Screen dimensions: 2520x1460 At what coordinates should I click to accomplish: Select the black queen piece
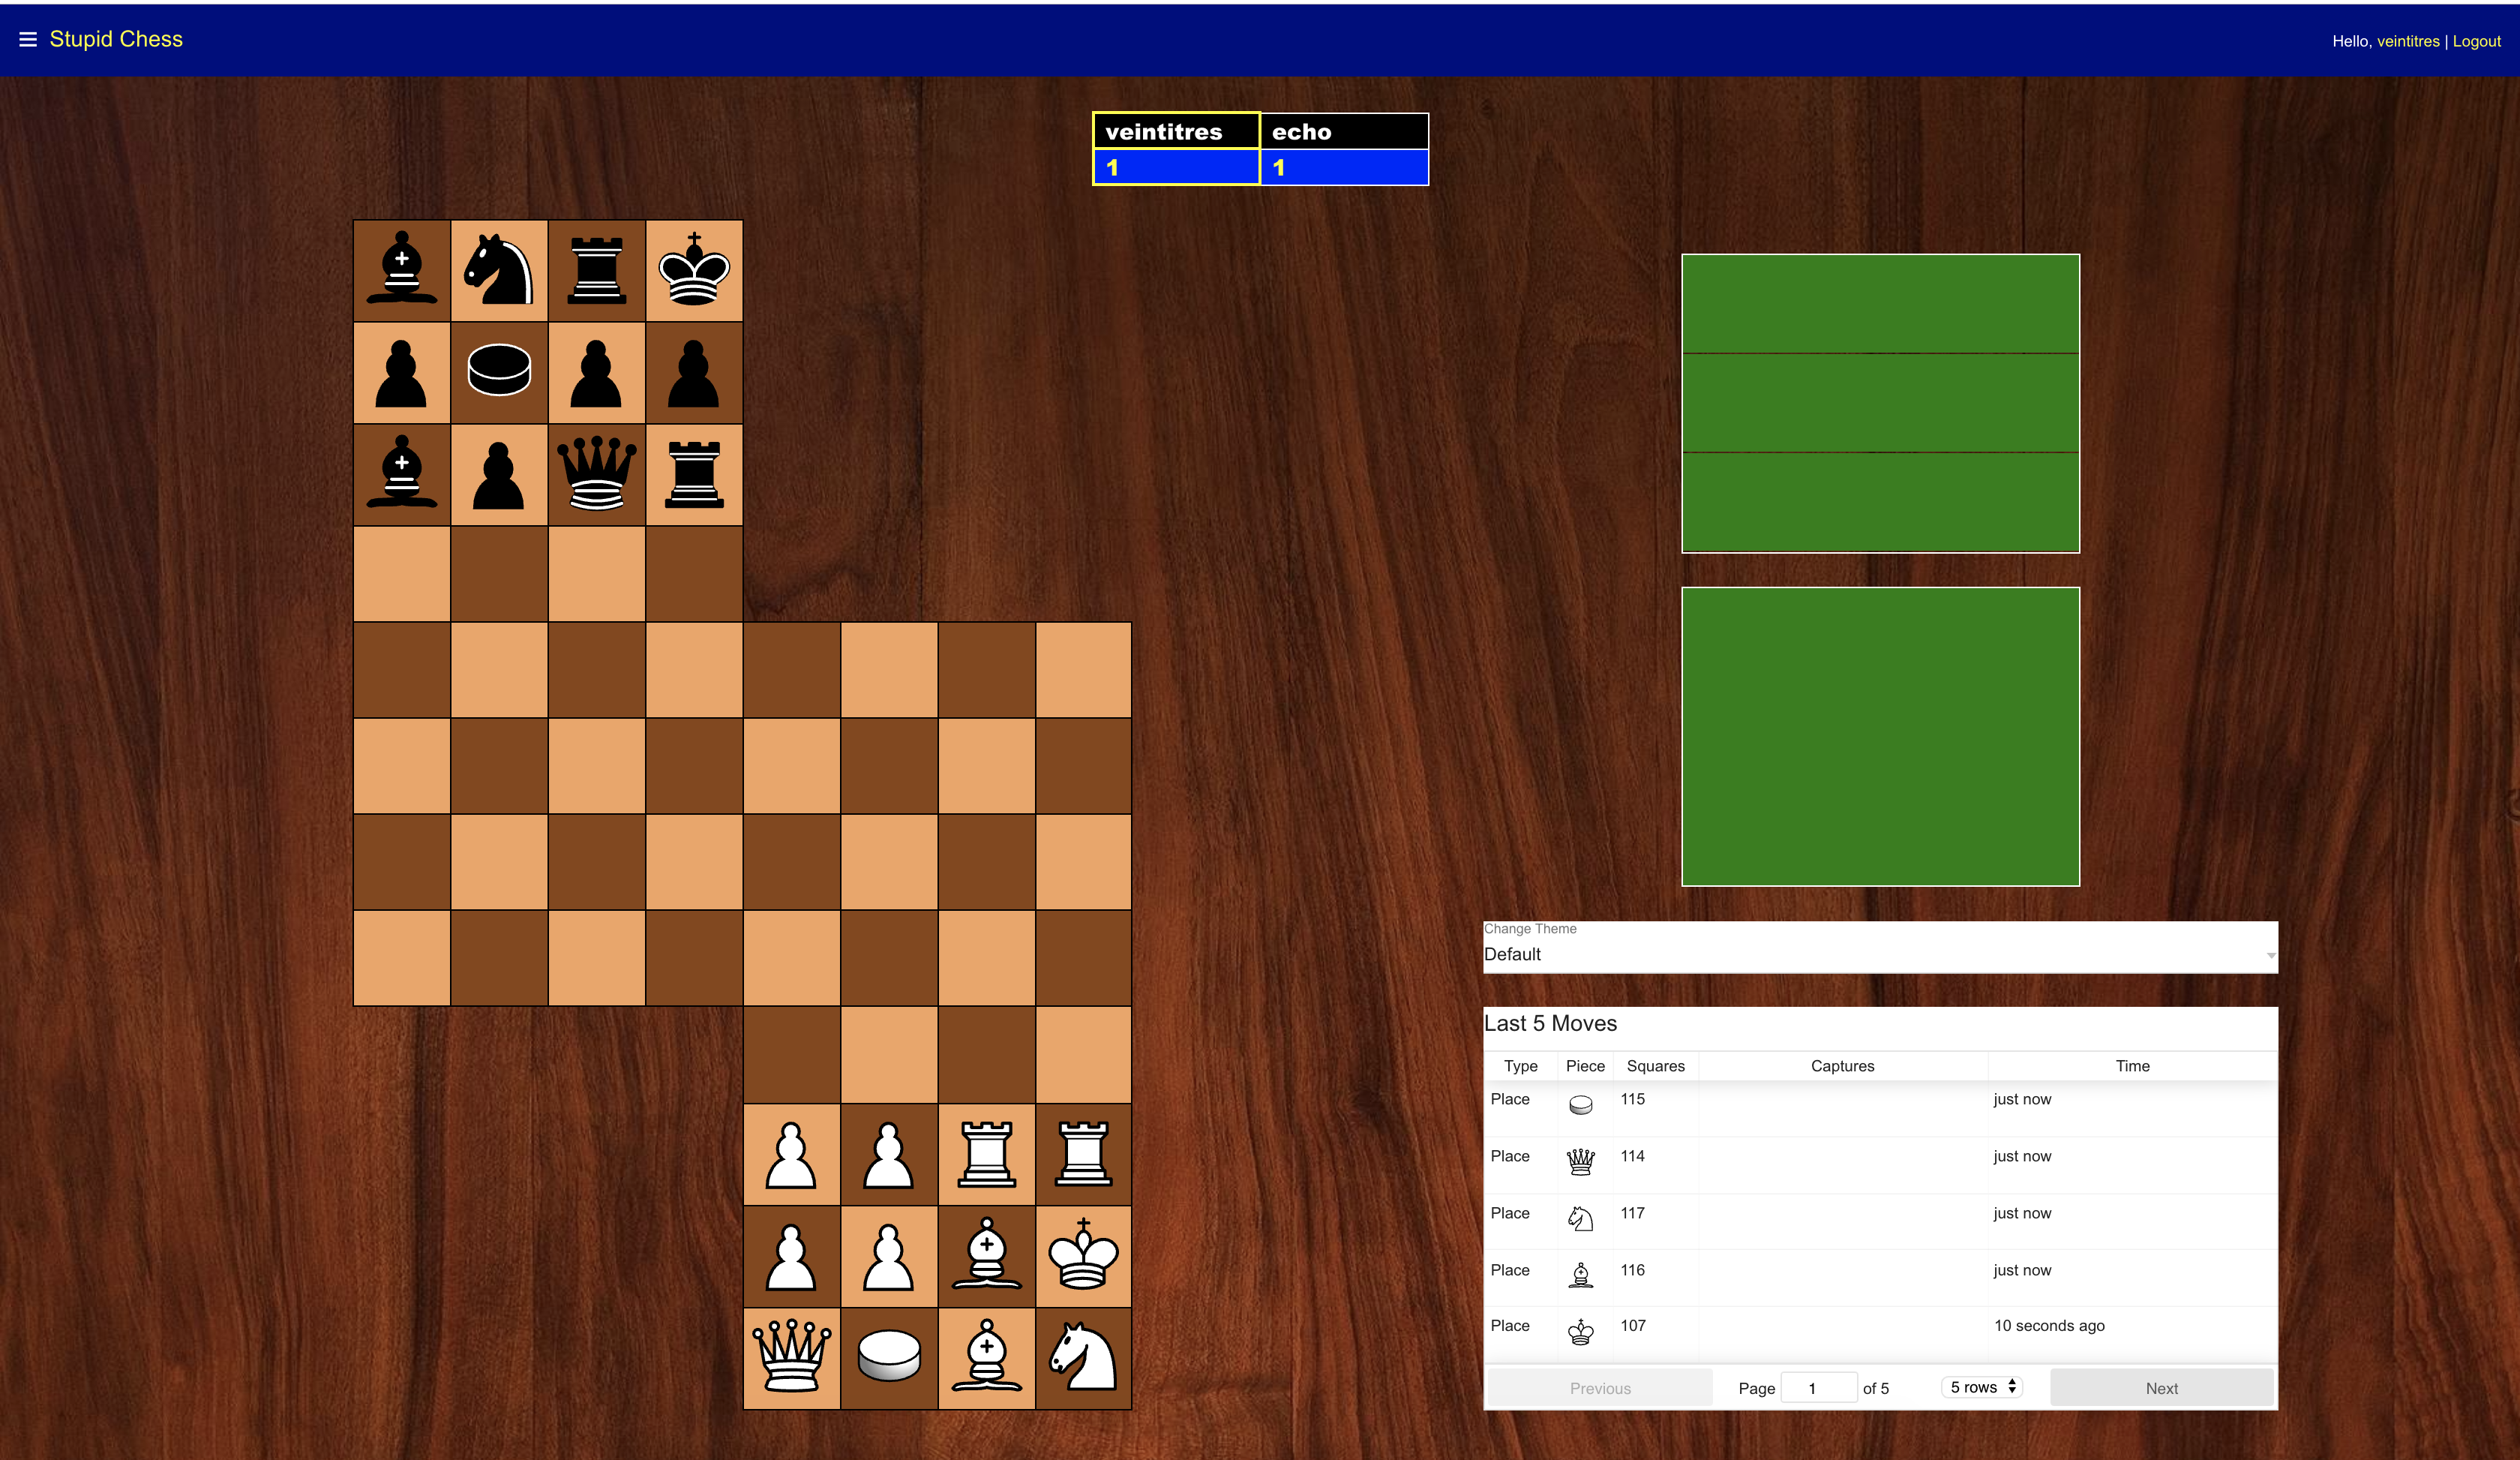[596, 474]
